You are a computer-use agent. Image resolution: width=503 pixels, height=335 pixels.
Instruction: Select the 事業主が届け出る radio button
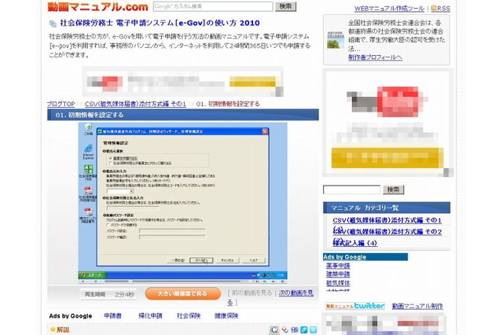point(111,159)
